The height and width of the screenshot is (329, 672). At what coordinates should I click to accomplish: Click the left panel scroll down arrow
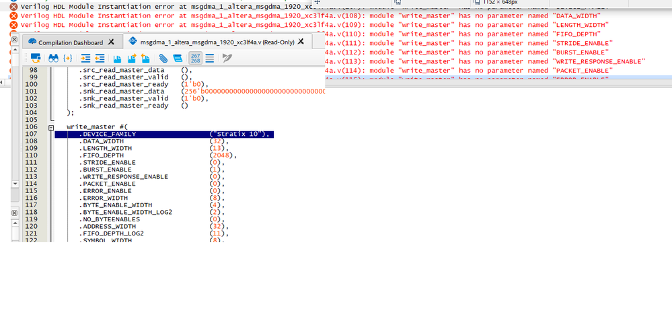tap(15, 184)
